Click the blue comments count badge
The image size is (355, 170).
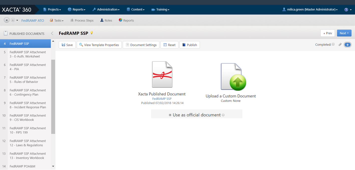pos(347,45)
